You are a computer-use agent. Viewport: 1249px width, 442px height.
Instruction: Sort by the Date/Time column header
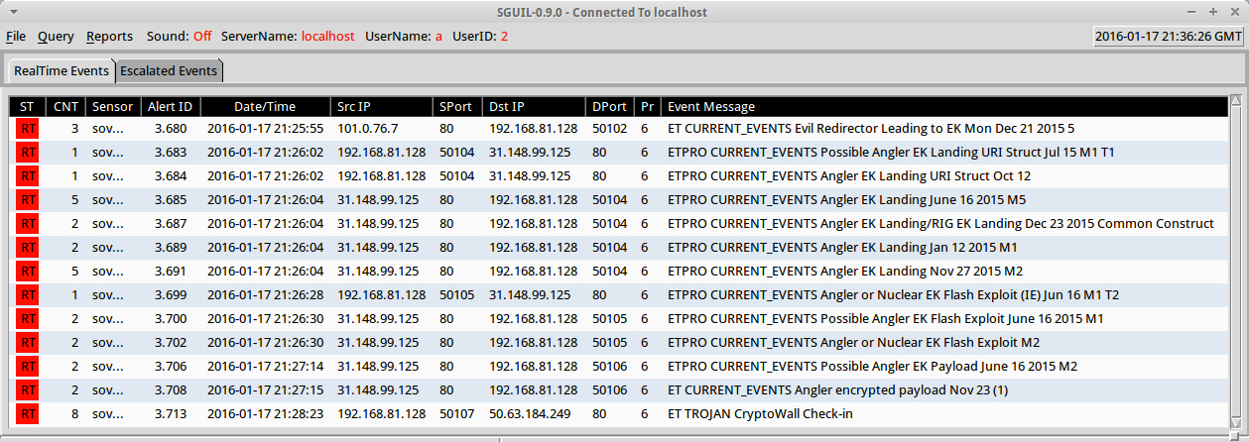264,106
